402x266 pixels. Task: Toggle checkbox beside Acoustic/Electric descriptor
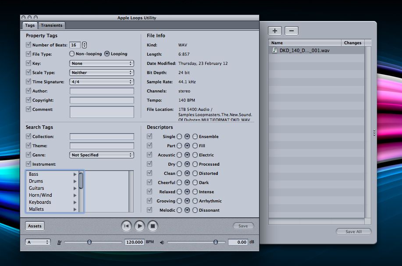[x=149, y=155]
